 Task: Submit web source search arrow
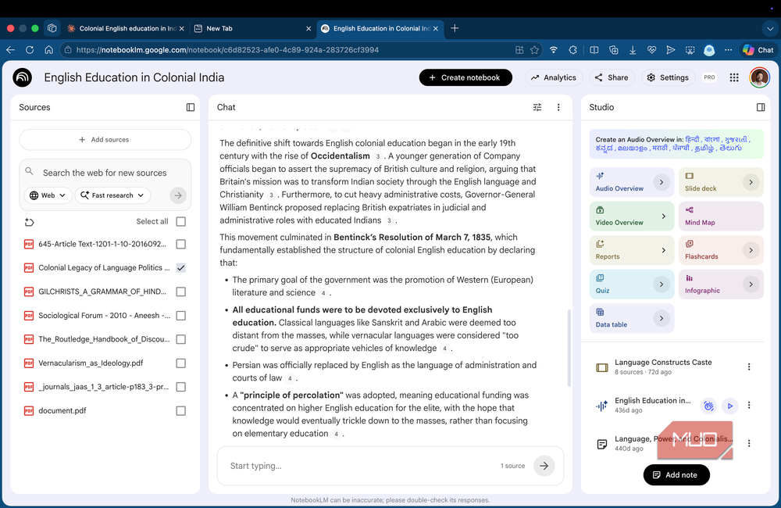pyautogui.click(x=178, y=195)
